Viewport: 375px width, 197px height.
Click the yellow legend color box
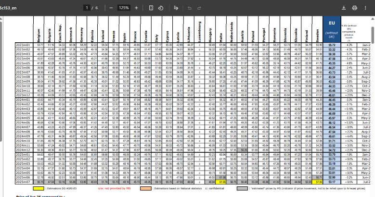click(x=39, y=188)
